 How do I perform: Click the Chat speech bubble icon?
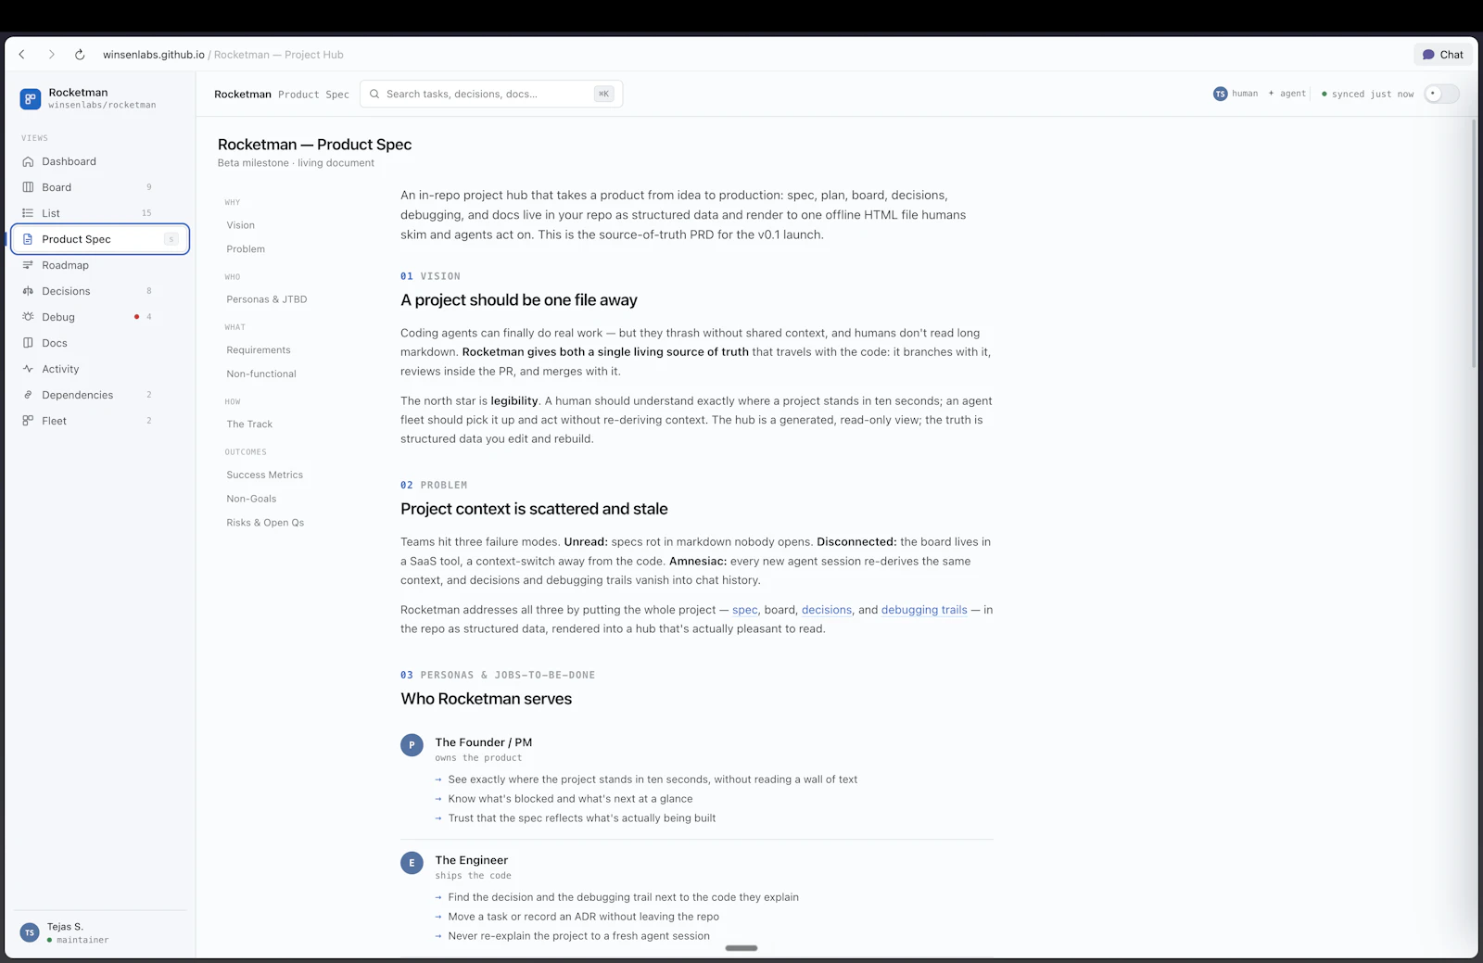1428,55
